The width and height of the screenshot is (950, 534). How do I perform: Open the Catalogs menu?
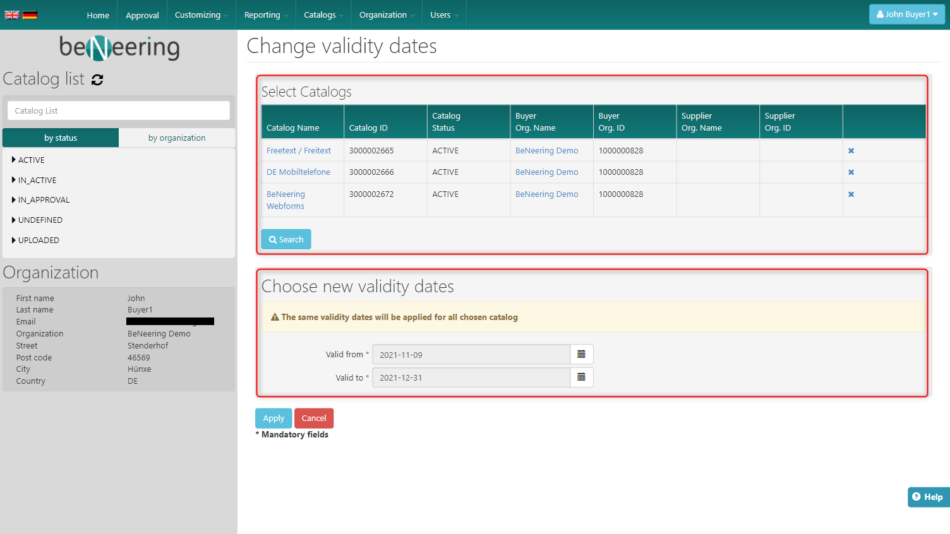click(323, 15)
